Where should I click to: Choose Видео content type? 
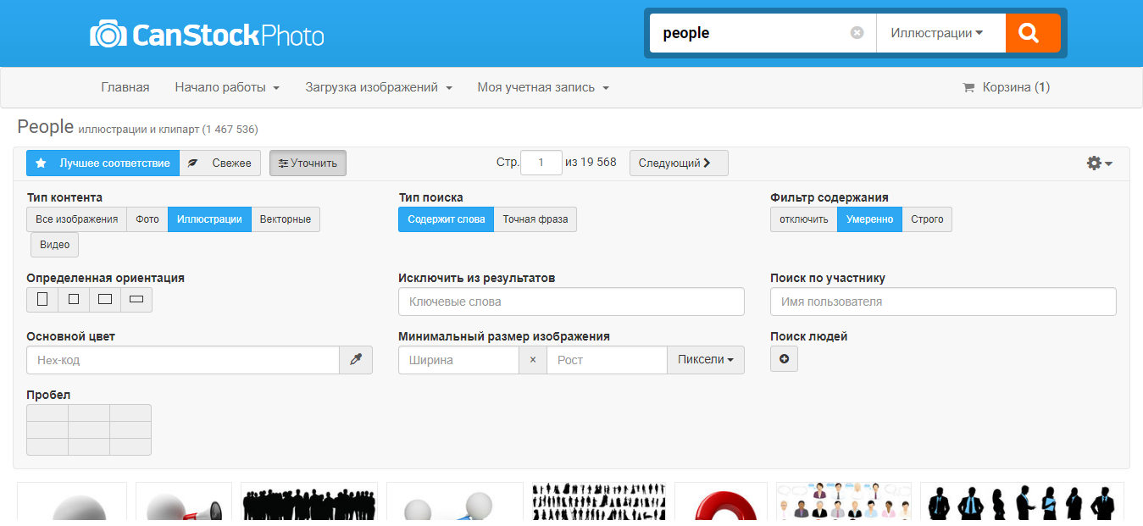pyautogui.click(x=55, y=245)
